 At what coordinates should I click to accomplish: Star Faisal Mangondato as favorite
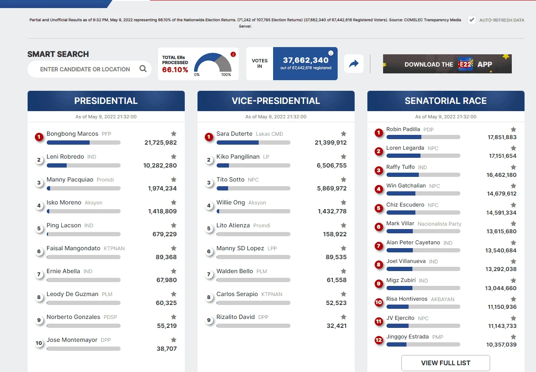[x=174, y=248]
